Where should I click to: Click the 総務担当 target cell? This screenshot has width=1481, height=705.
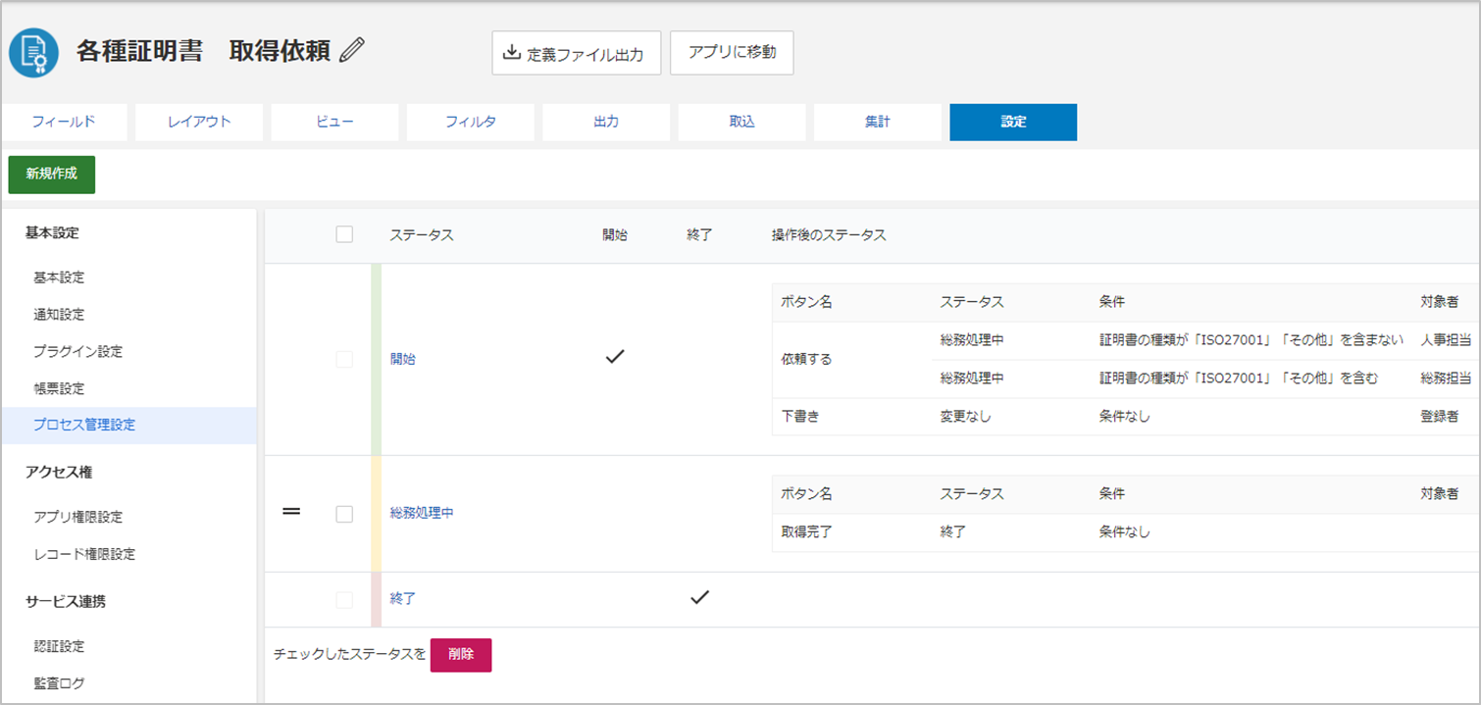[1446, 378]
